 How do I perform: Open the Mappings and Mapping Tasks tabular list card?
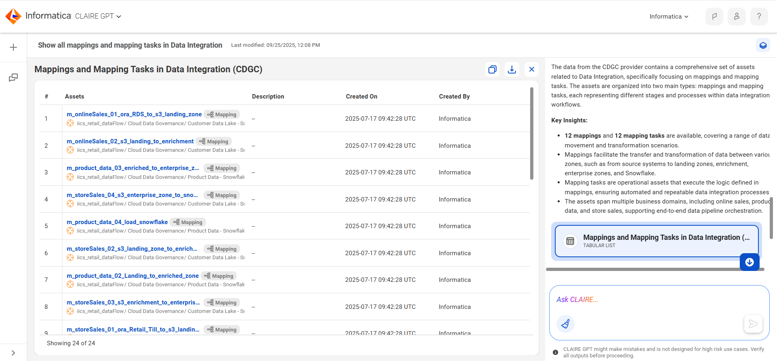(656, 241)
